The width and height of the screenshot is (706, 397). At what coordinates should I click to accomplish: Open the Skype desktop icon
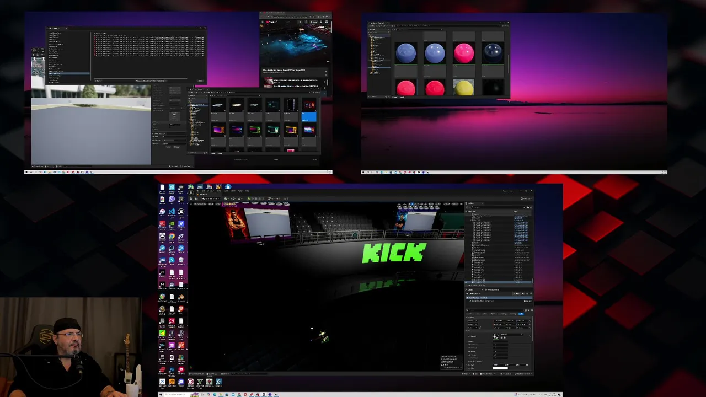point(172,261)
